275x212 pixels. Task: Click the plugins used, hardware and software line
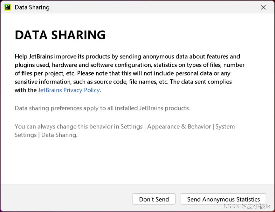[x=129, y=65]
